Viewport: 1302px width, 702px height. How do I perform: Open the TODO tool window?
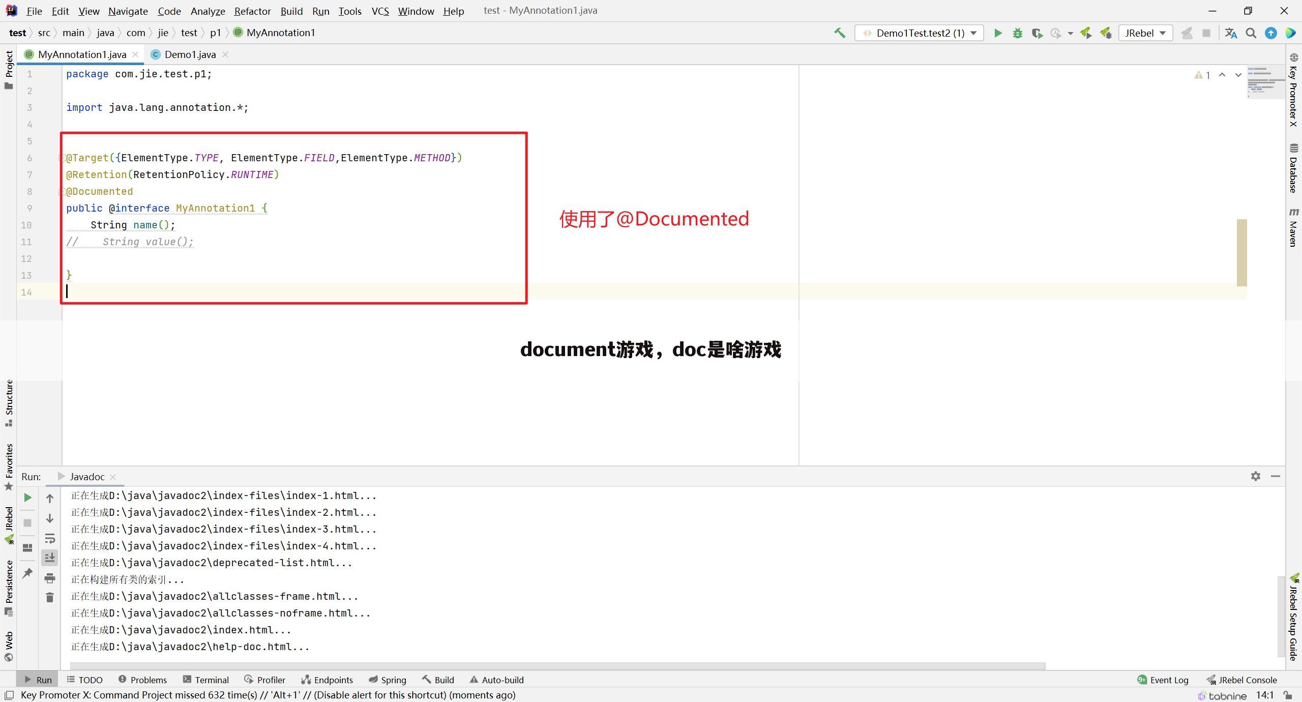pyautogui.click(x=85, y=680)
